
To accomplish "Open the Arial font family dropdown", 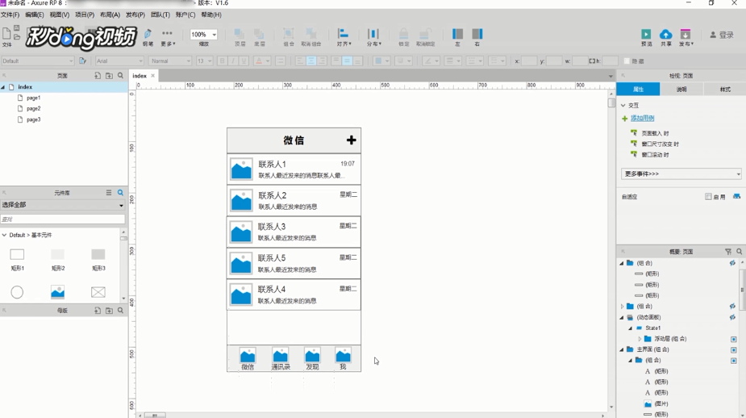I will (x=119, y=61).
